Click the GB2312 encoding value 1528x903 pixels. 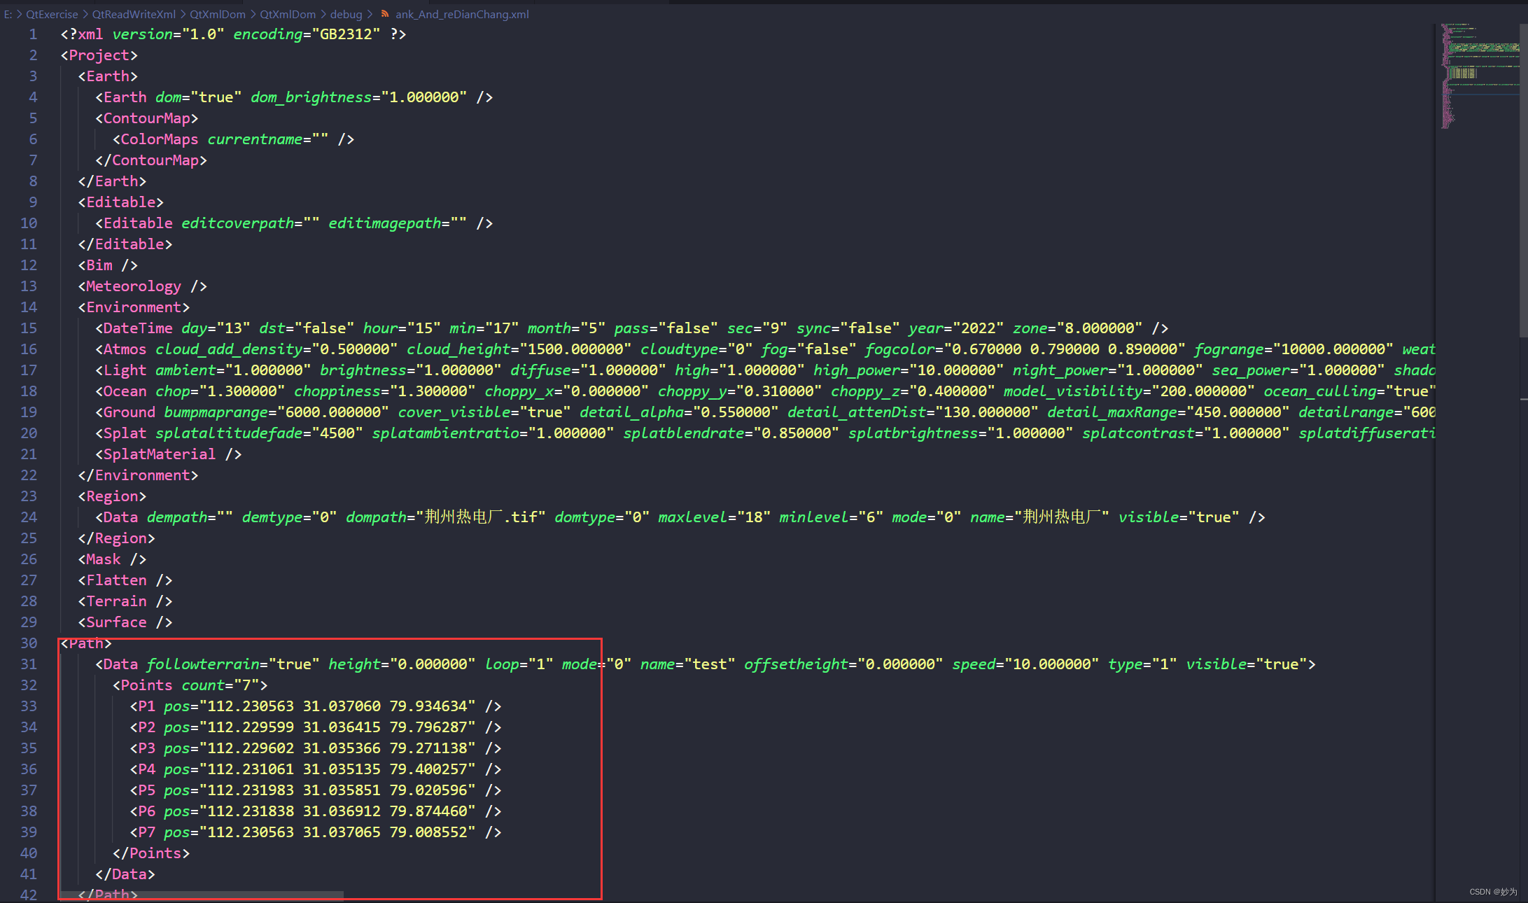click(346, 34)
